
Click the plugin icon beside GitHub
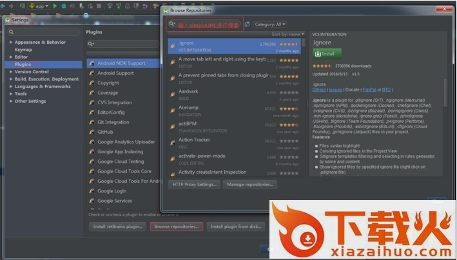92,132
